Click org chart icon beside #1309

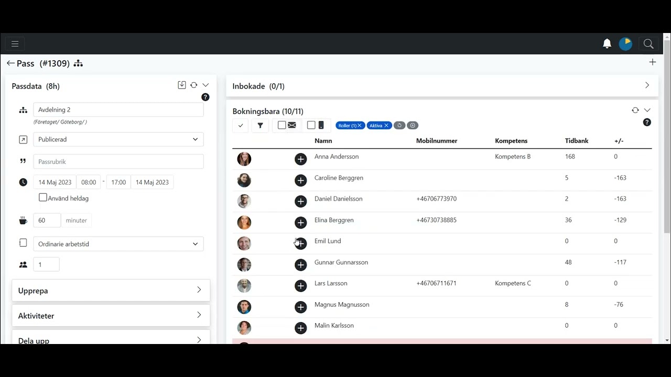(78, 63)
